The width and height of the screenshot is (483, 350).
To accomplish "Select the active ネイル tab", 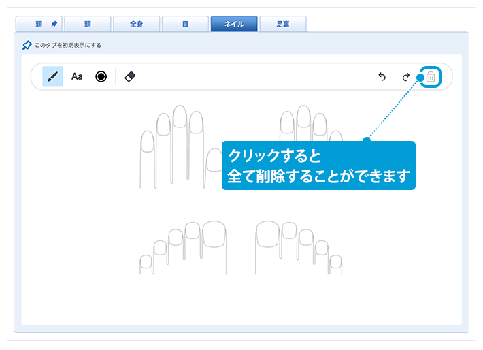I will [x=234, y=24].
